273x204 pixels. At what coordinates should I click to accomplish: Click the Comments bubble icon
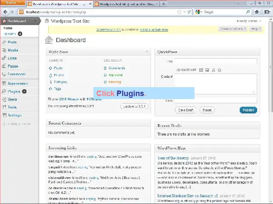pyautogui.click(x=4, y=74)
